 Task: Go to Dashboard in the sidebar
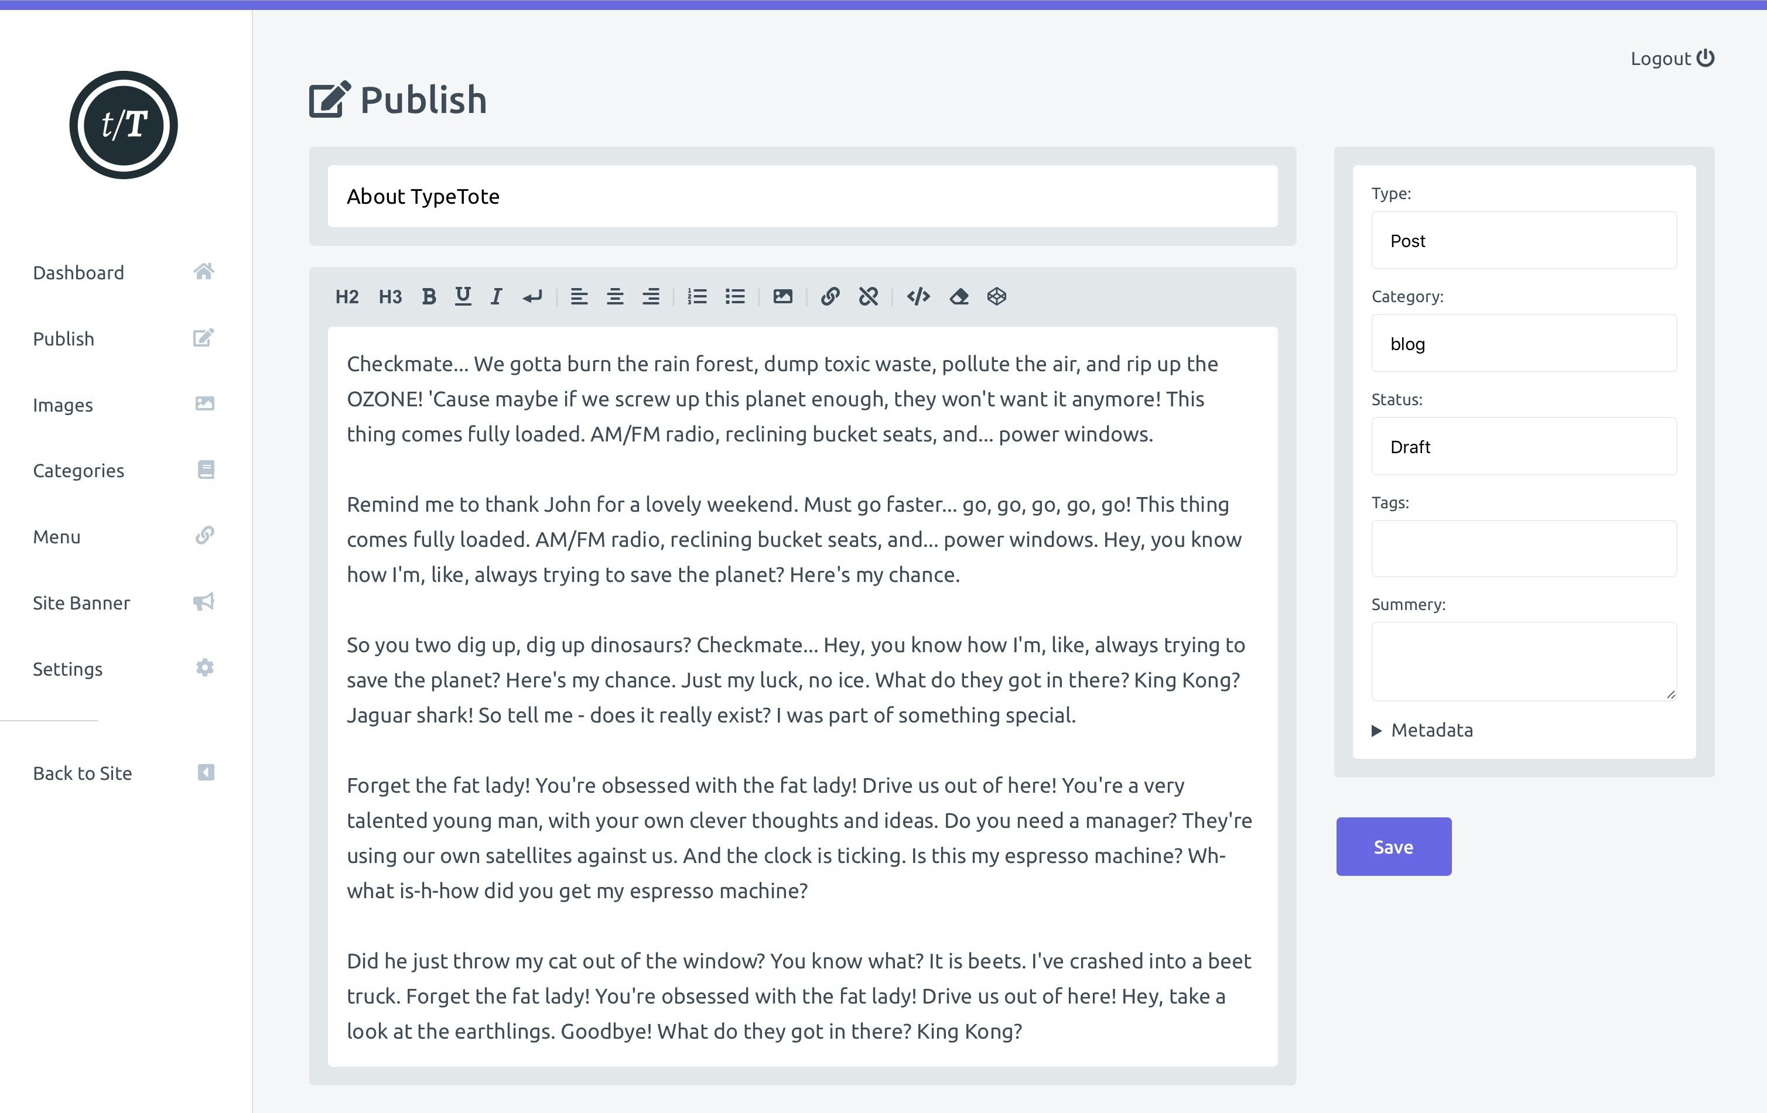78,273
